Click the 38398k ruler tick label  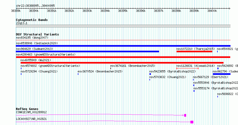click(176, 11)
